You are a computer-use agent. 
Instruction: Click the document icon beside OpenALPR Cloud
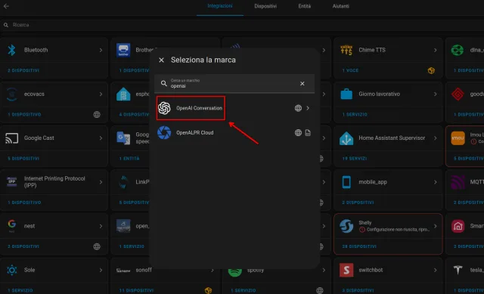click(308, 133)
